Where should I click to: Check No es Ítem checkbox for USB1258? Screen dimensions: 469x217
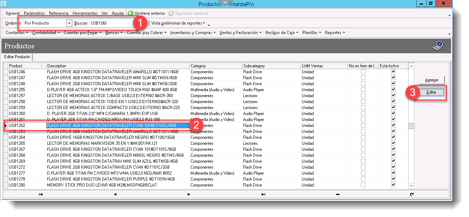363,102
